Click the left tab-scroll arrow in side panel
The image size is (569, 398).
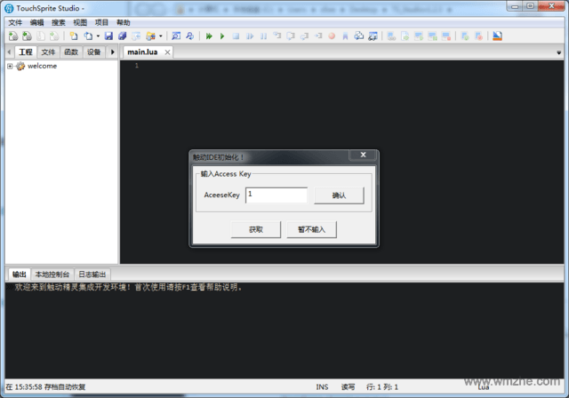click(x=10, y=52)
